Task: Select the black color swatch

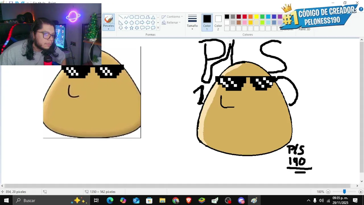Action: point(227,17)
